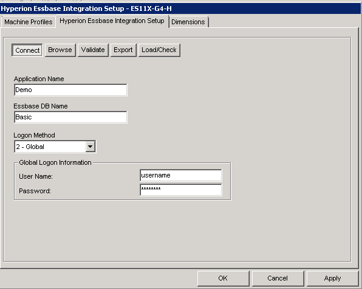
Task: Click the Password input field
Action: [181, 190]
